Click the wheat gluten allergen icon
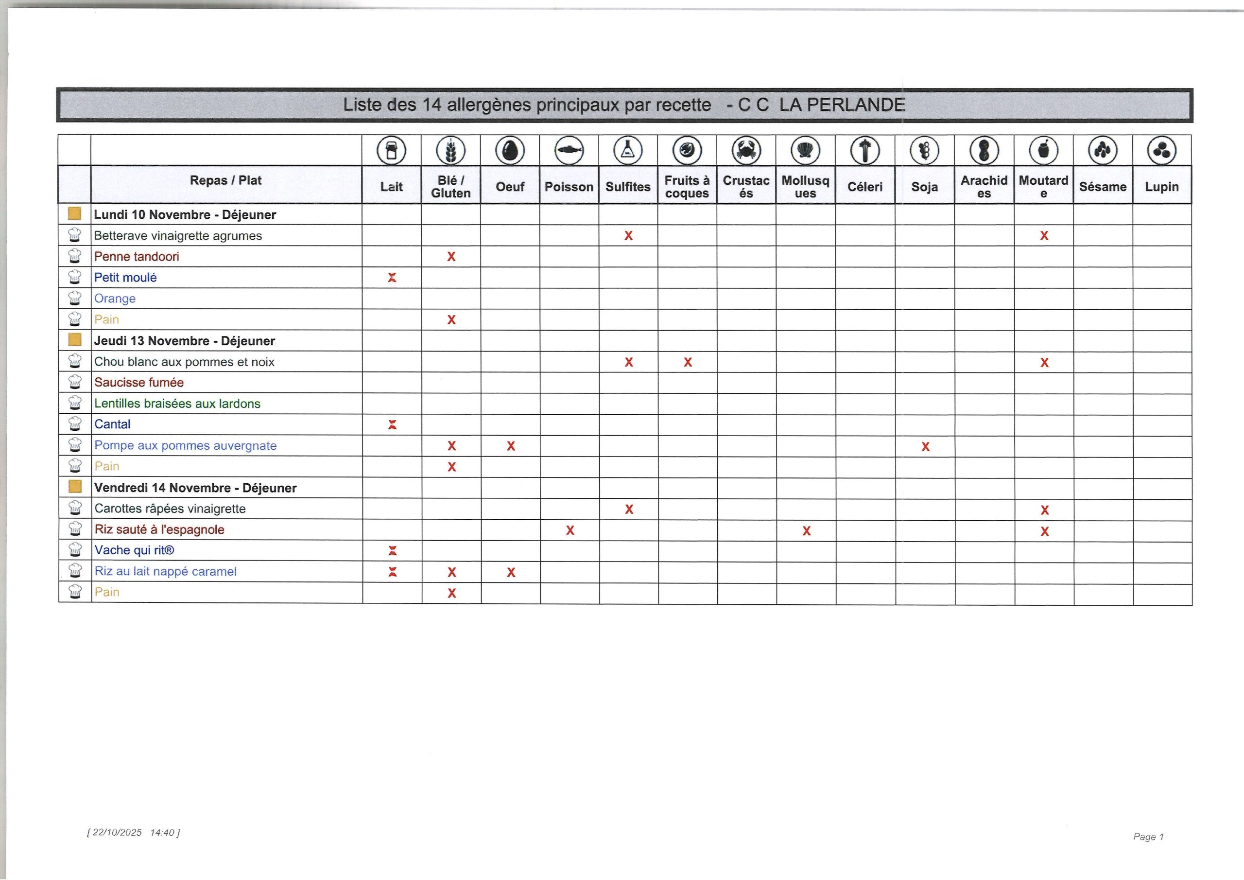 [x=451, y=150]
